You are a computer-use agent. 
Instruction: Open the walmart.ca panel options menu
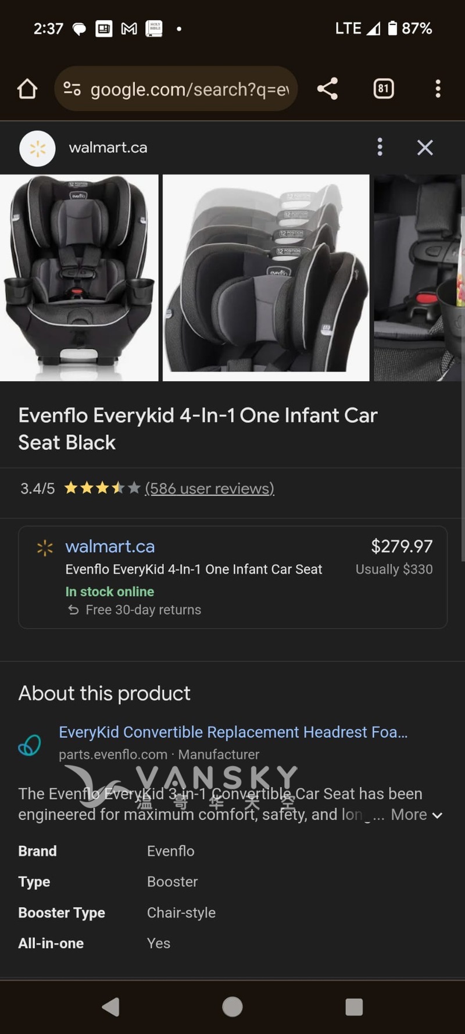(x=380, y=147)
